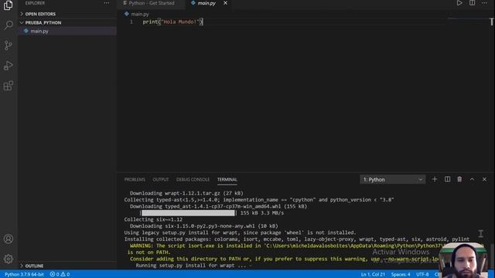Open the Run and Debug view

(x=9, y=66)
